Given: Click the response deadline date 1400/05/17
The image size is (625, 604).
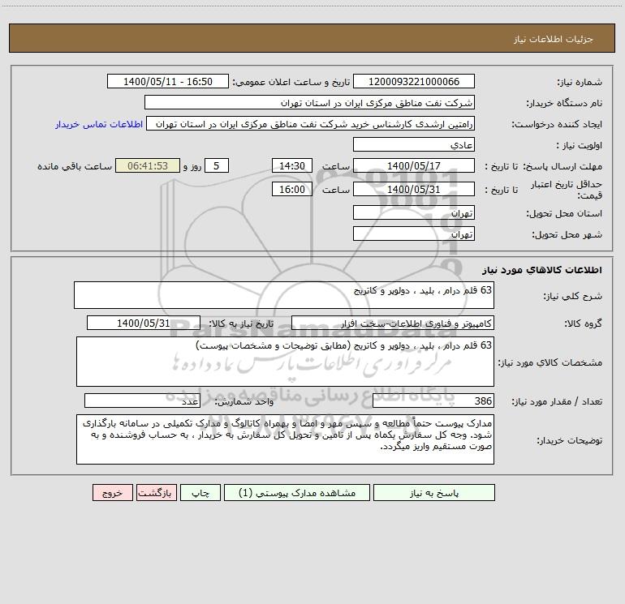Looking at the screenshot, I should click(x=414, y=165).
